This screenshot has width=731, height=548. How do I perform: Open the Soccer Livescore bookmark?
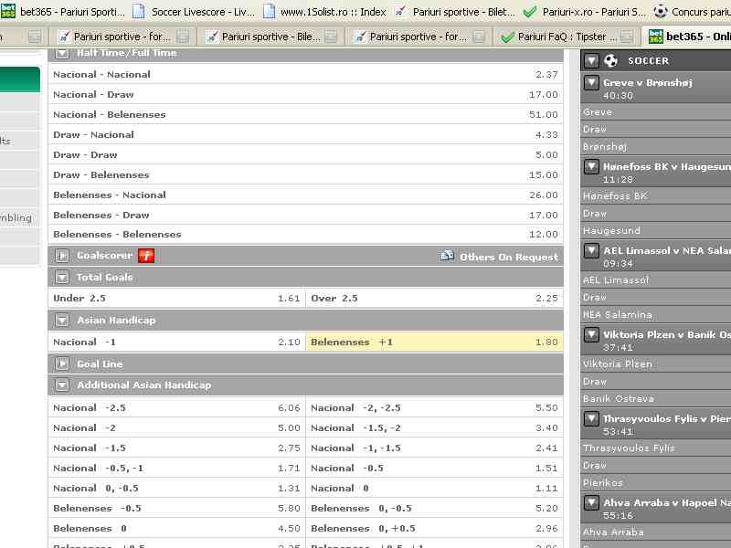pyautogui.click(x=194, y=11)
